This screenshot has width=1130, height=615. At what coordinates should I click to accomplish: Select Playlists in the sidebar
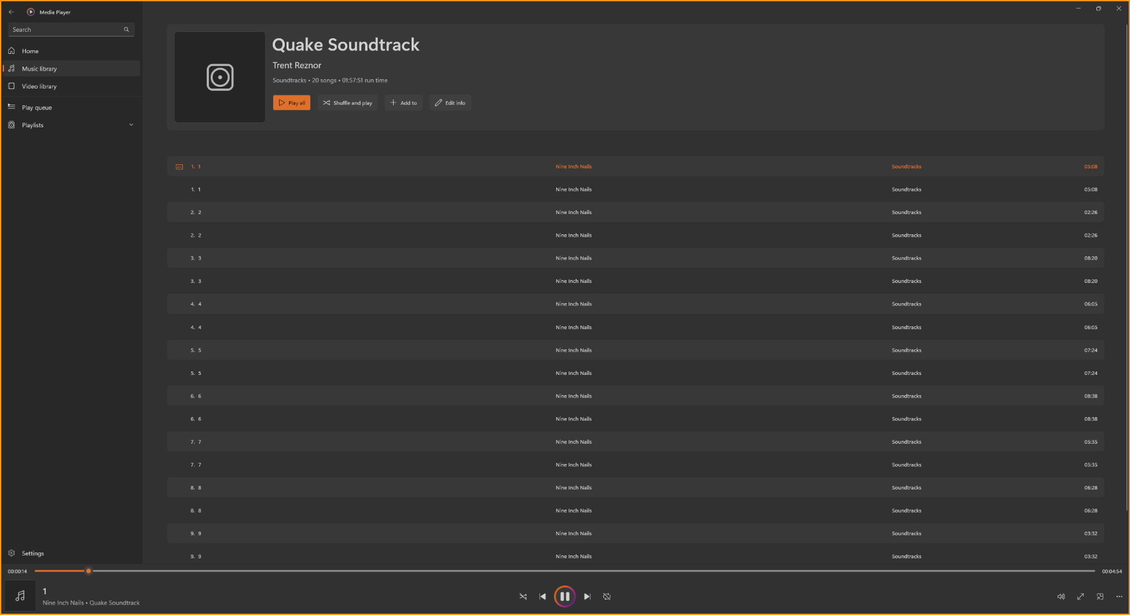(72, 125)
